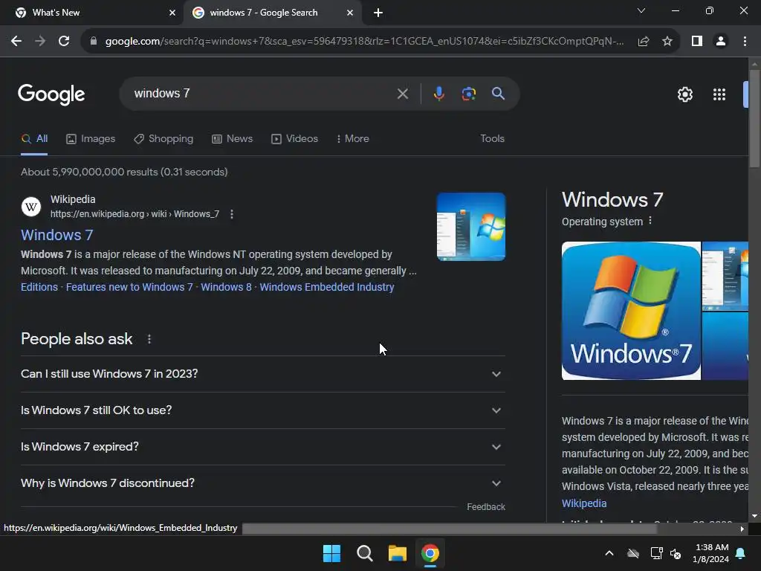Expand Is Windows 7 expired? question

[263, 447]
